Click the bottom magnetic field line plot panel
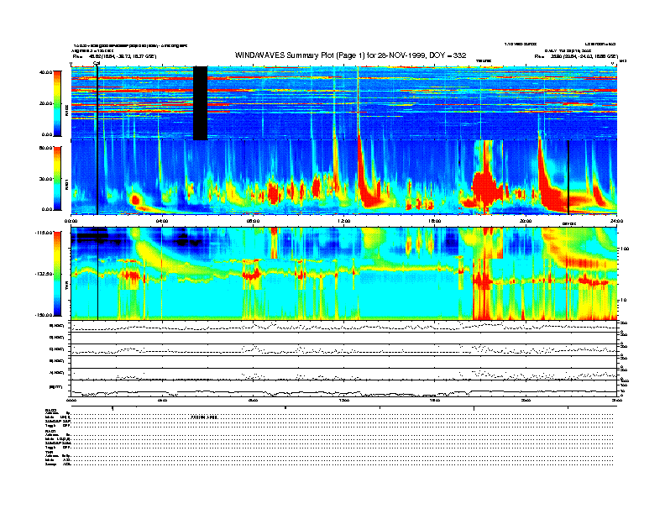665x514 pixels. pyautogui.click(x=344, y=388)
